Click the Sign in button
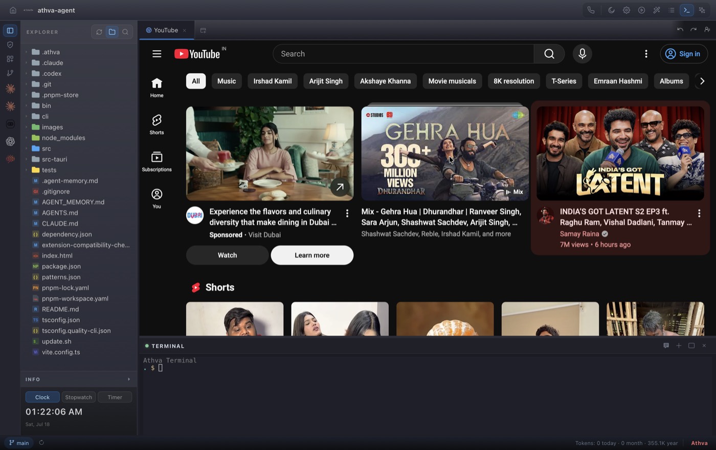The image size is (716, 450). click(x=684, y=54)
